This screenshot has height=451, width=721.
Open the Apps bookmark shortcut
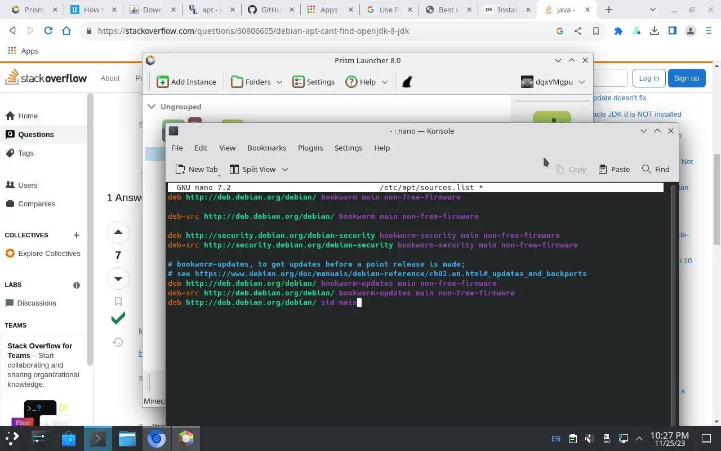(23, 51)
